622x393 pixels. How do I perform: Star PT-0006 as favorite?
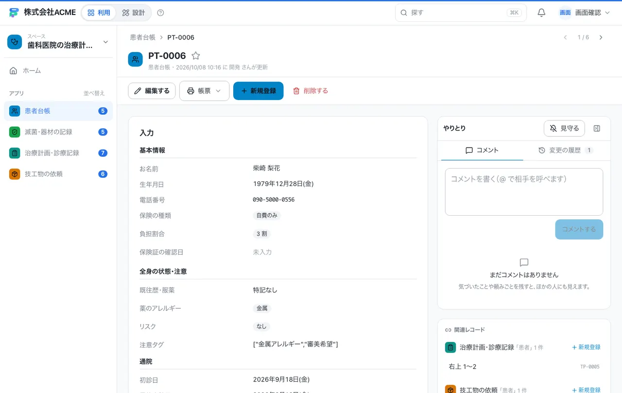pyautogui.click(x=195, y=56)
